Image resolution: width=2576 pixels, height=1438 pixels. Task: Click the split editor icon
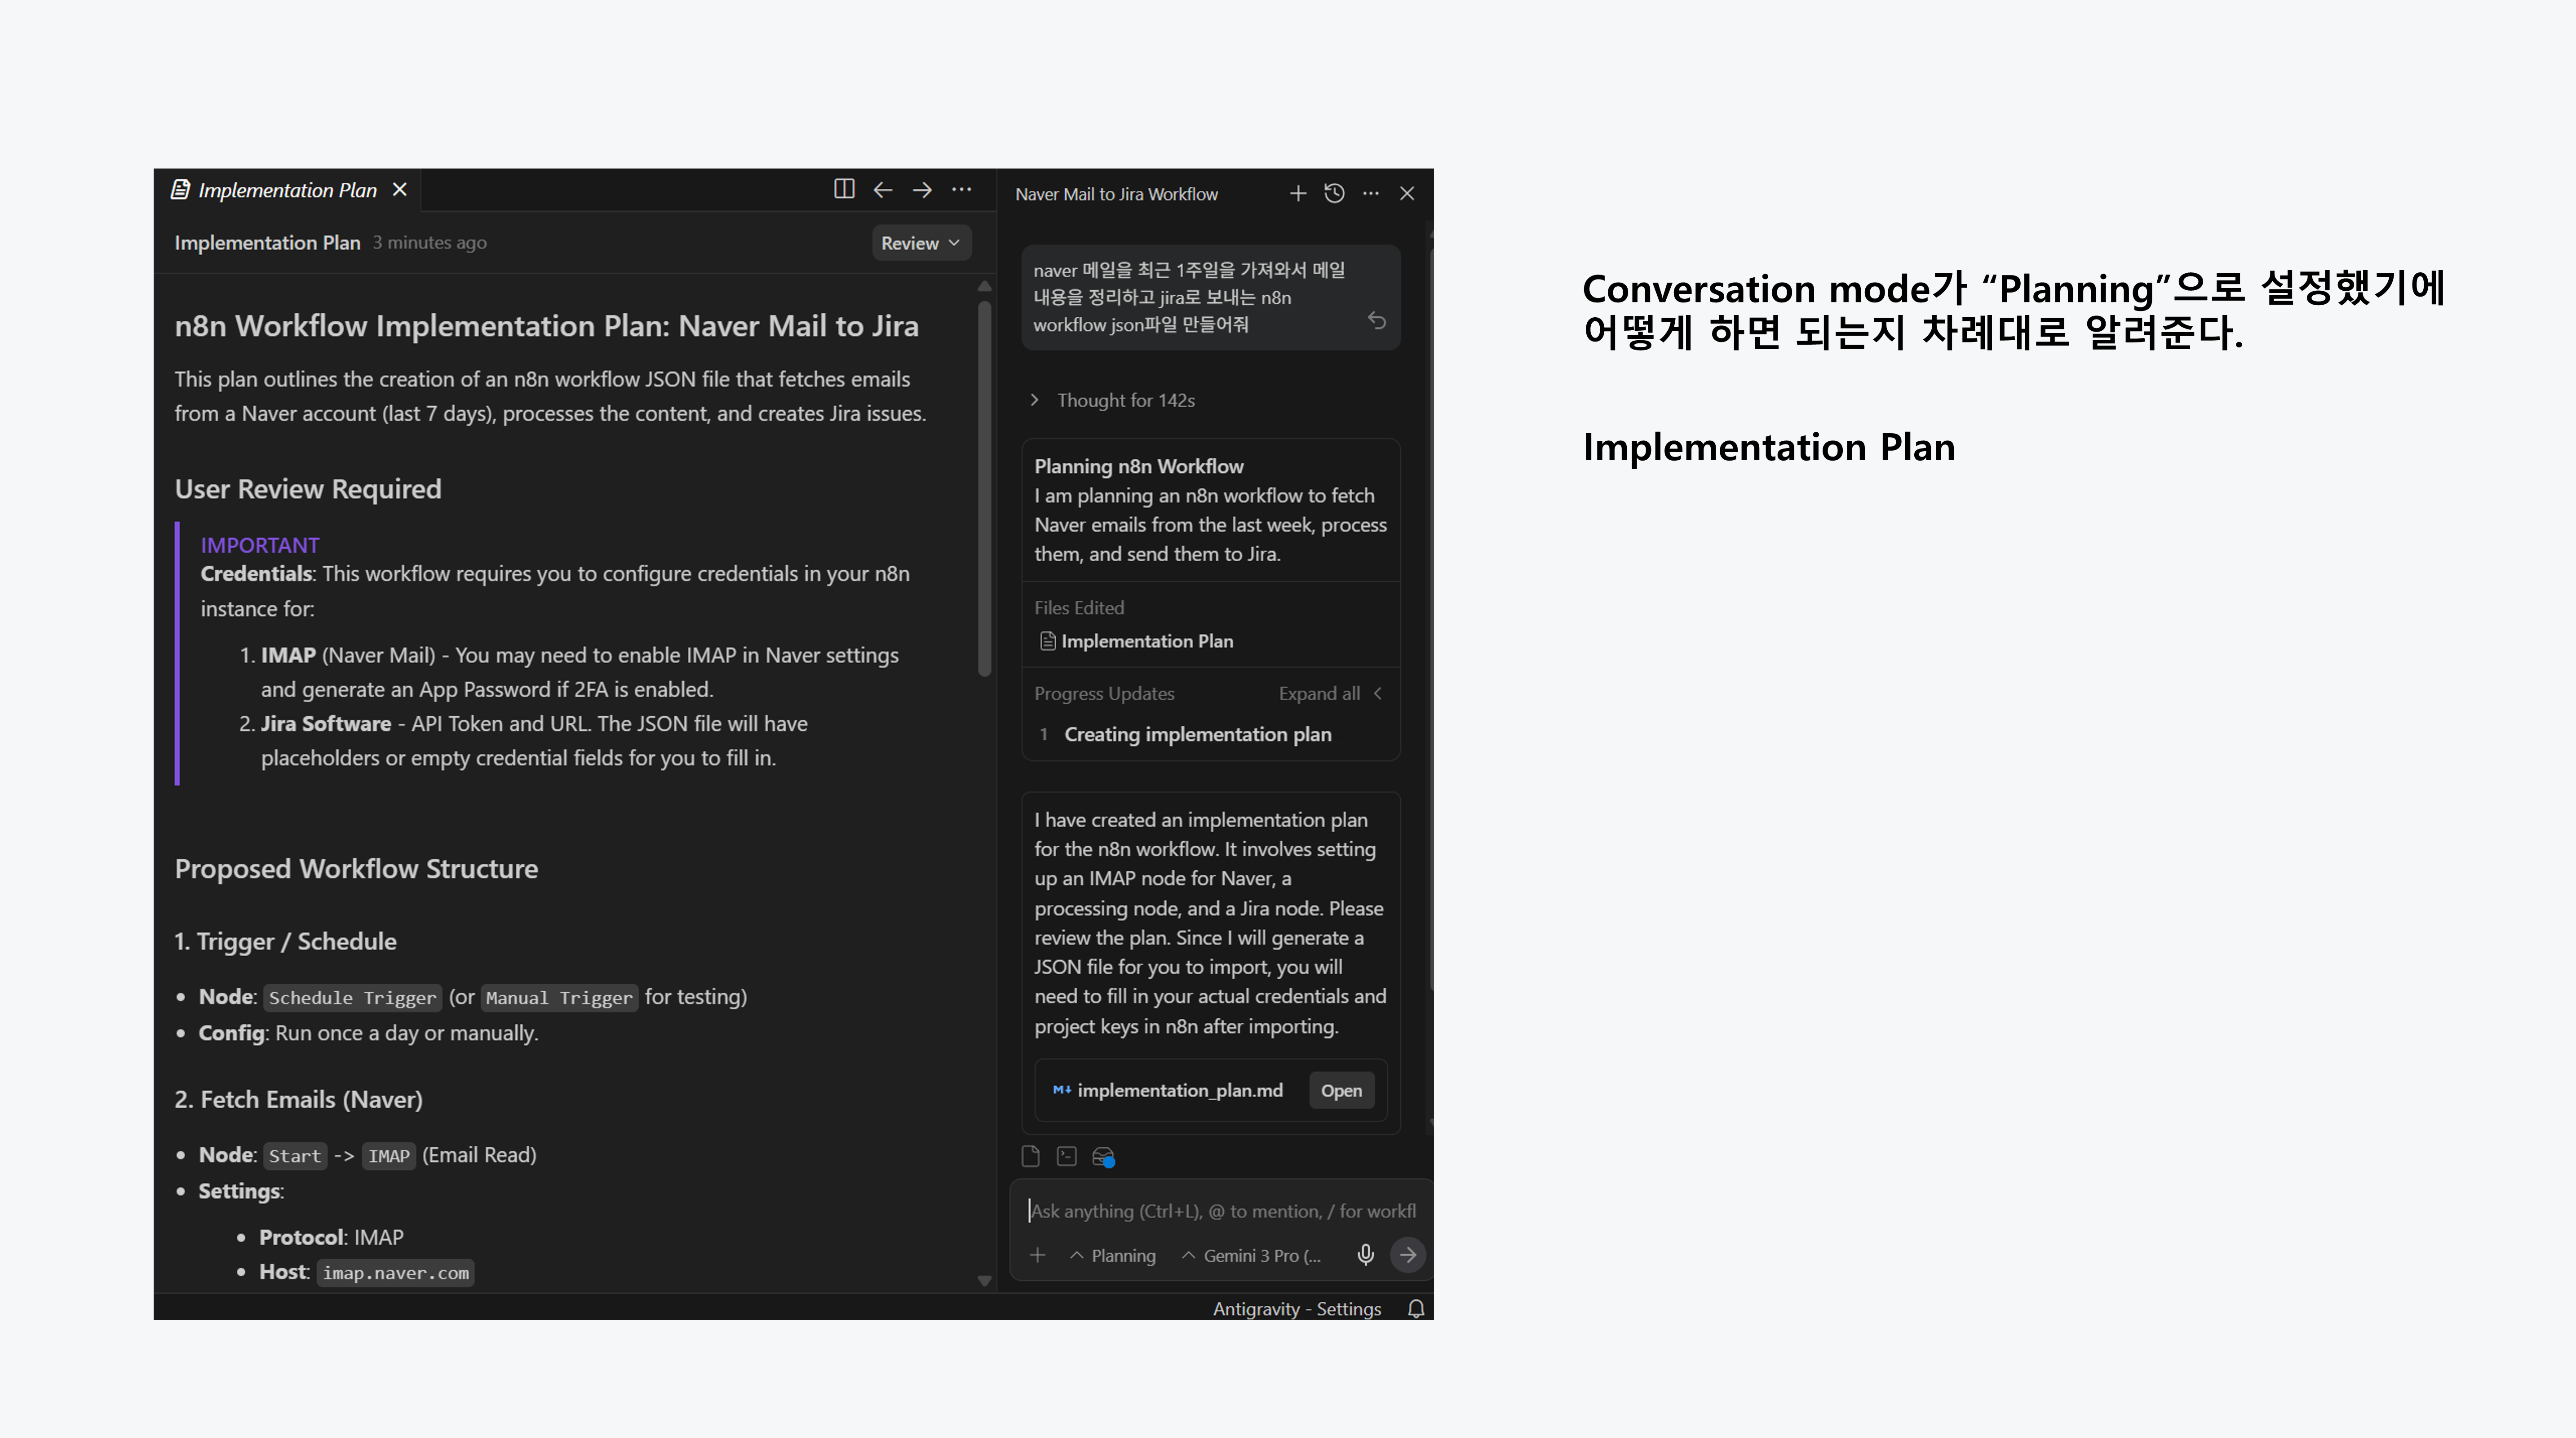[x=844, y=189]
